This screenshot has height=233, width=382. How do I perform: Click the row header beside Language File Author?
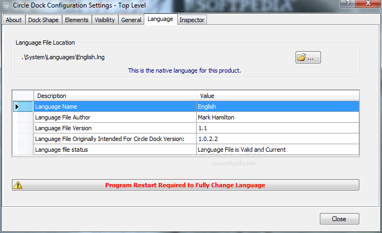[x=23, y=117]
